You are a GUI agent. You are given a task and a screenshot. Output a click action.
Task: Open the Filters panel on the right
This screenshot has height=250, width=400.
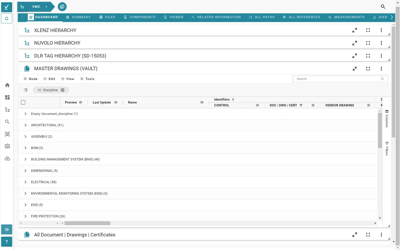click(387, 149)
